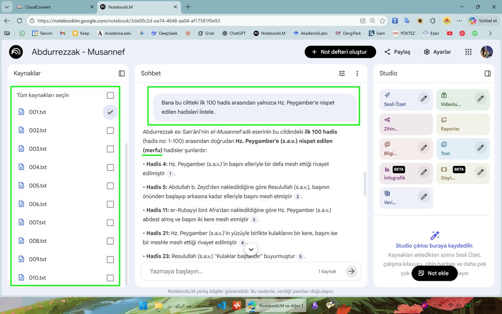Check the 003.txt source checkbox
The image size is (502, 314).
(110, 149)
